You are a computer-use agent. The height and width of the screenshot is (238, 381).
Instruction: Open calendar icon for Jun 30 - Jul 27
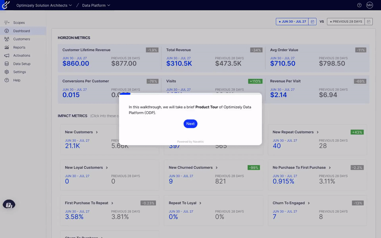point(312,22)
